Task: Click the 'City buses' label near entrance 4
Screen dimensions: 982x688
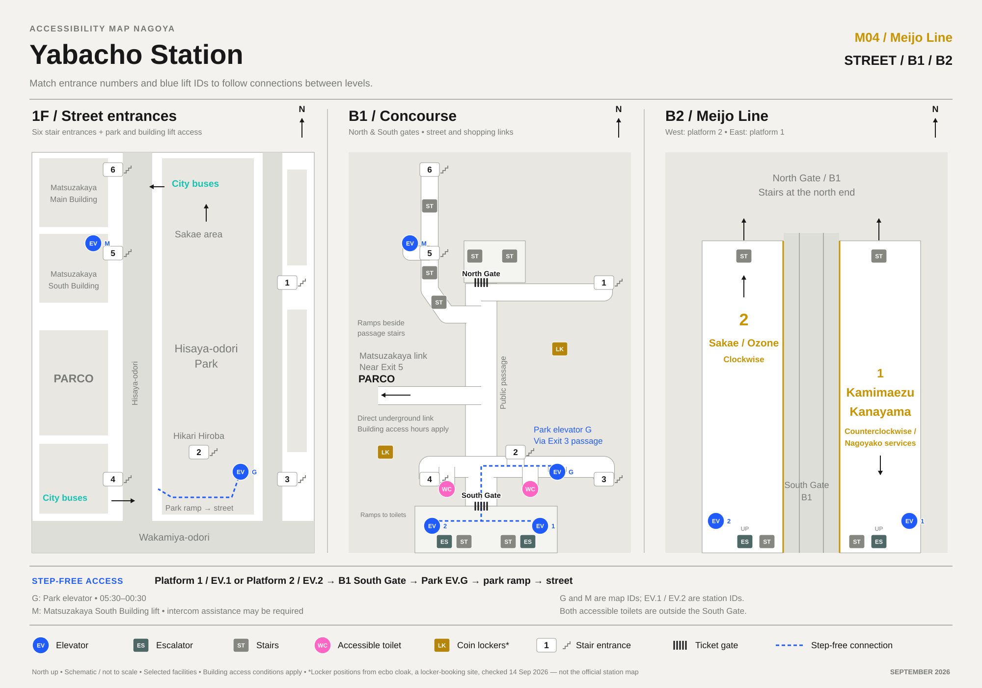Action: pyautogui.click(x=65, y=498)
